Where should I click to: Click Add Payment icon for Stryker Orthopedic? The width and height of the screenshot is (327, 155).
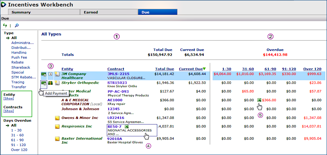[44, 83]
